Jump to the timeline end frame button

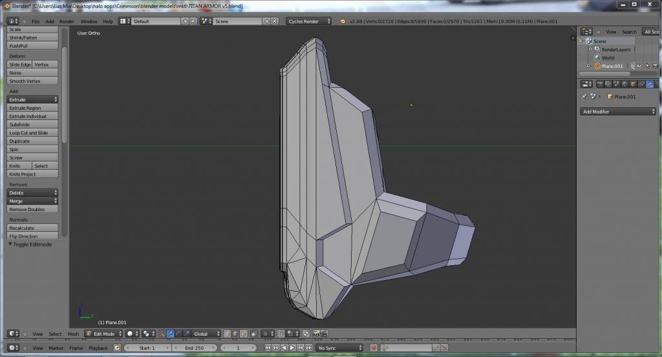click(308, 348)
